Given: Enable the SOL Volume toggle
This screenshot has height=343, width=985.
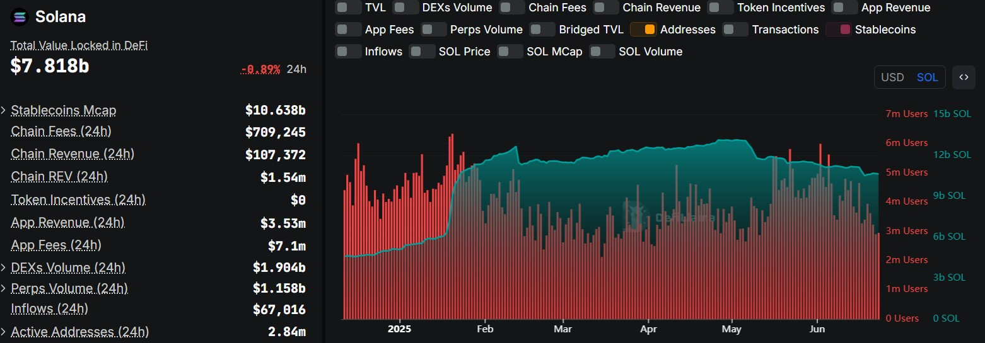Looking at the screenshot, I should (602, 52).
